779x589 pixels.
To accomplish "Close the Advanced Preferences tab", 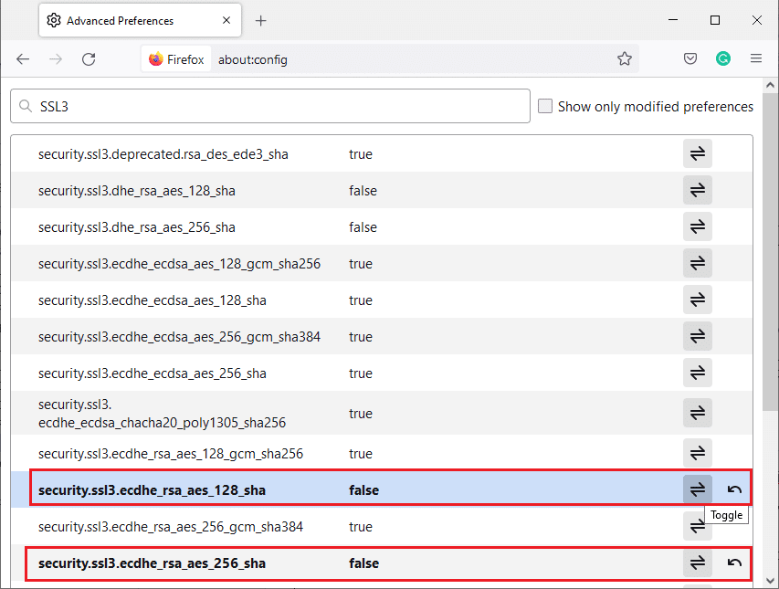I will tap(226, 20).
